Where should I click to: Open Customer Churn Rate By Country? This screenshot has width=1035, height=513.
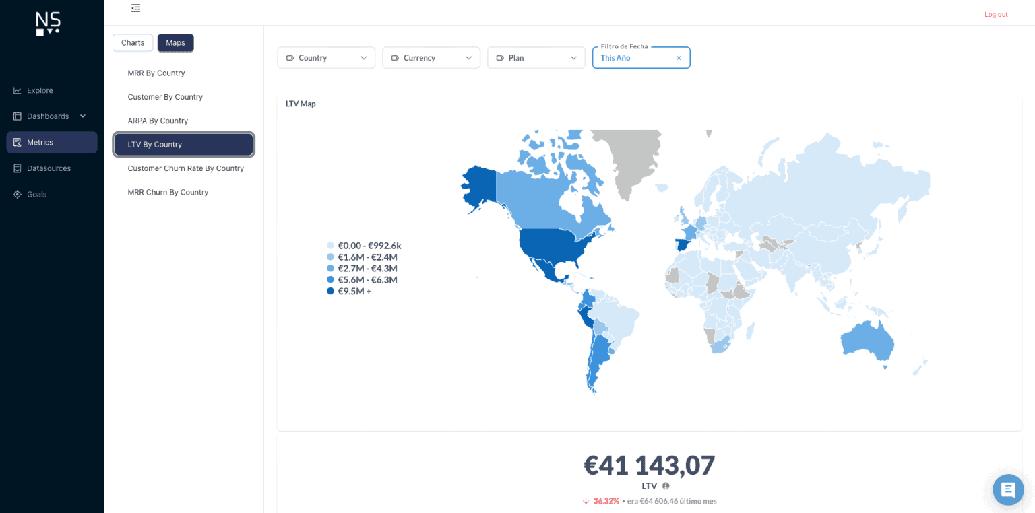pos(185,168)
